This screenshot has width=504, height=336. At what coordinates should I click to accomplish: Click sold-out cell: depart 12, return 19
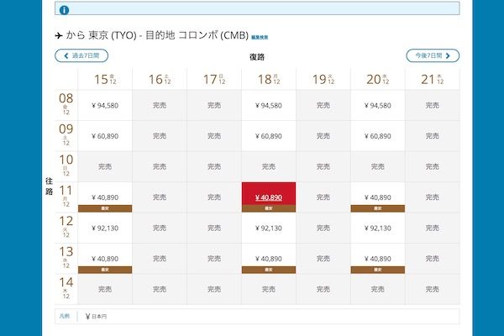323,228
